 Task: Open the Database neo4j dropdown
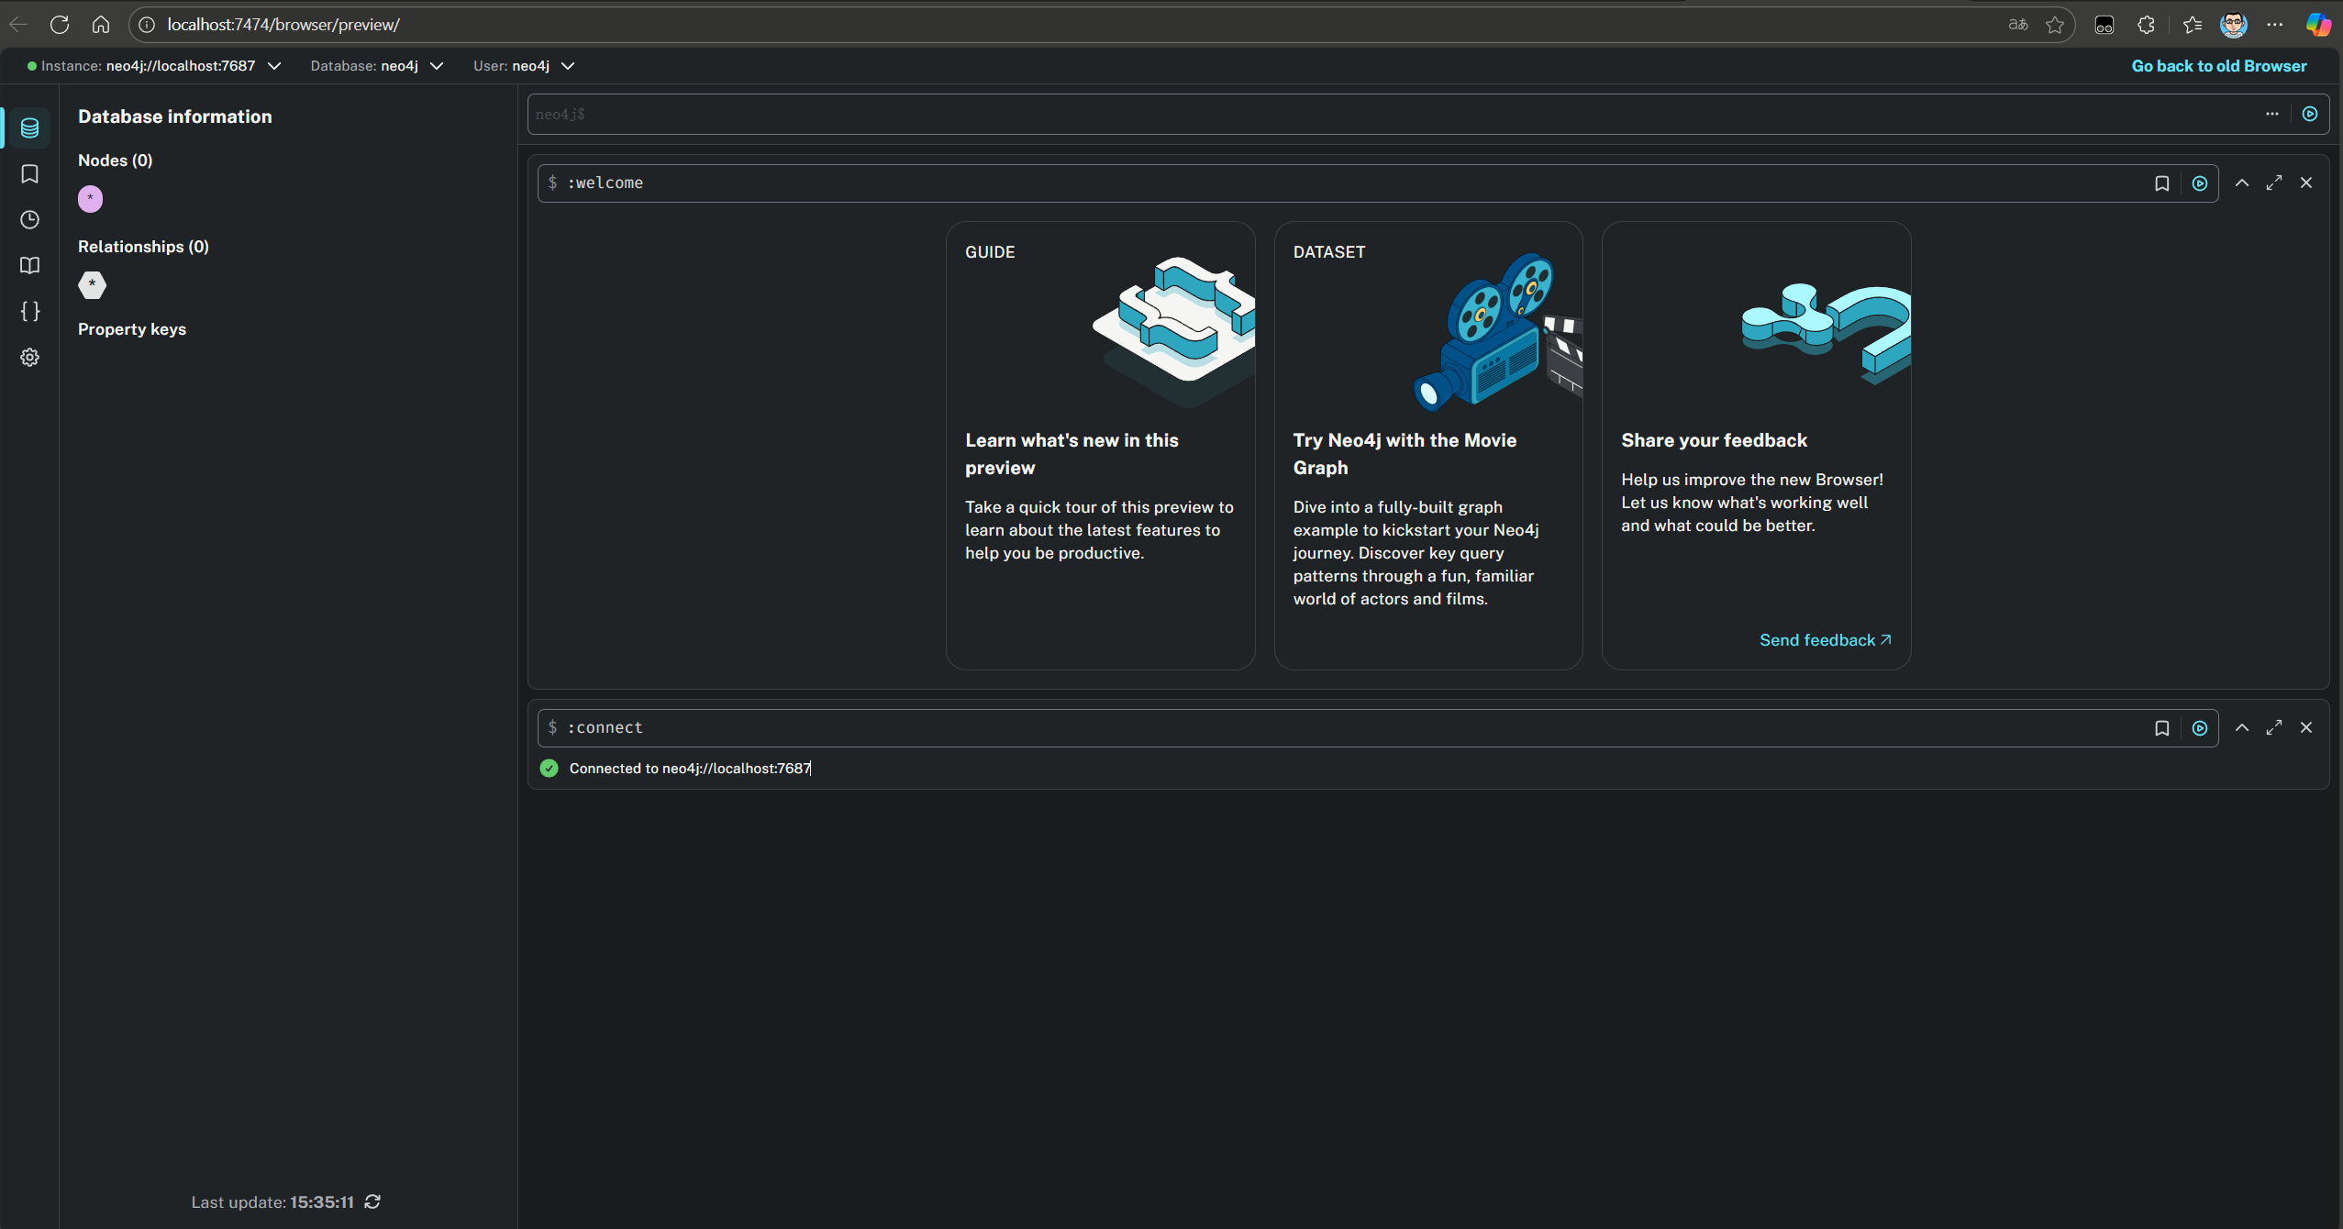(x=437, y=66)
